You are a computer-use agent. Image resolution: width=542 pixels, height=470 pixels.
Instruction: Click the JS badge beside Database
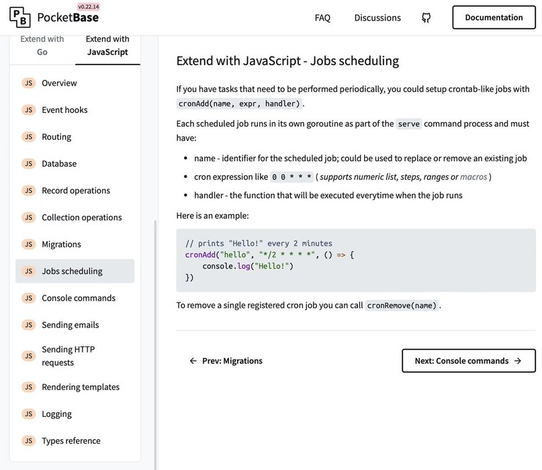pyautogui.click(x=29, y=164)
